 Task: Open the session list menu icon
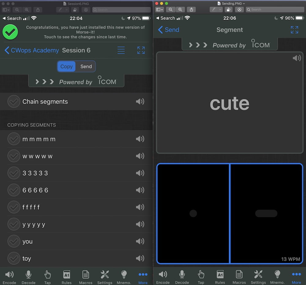pyautogui.click(x=121, y=50)
